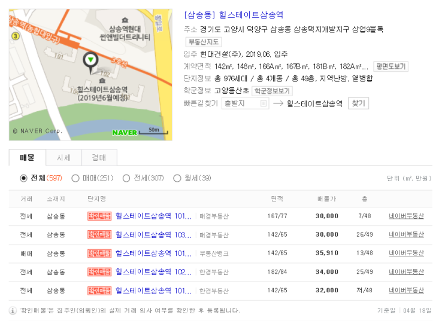445x321 pixels.
Task: Switch to the 시세 tab
Action: tap(63, 158)
